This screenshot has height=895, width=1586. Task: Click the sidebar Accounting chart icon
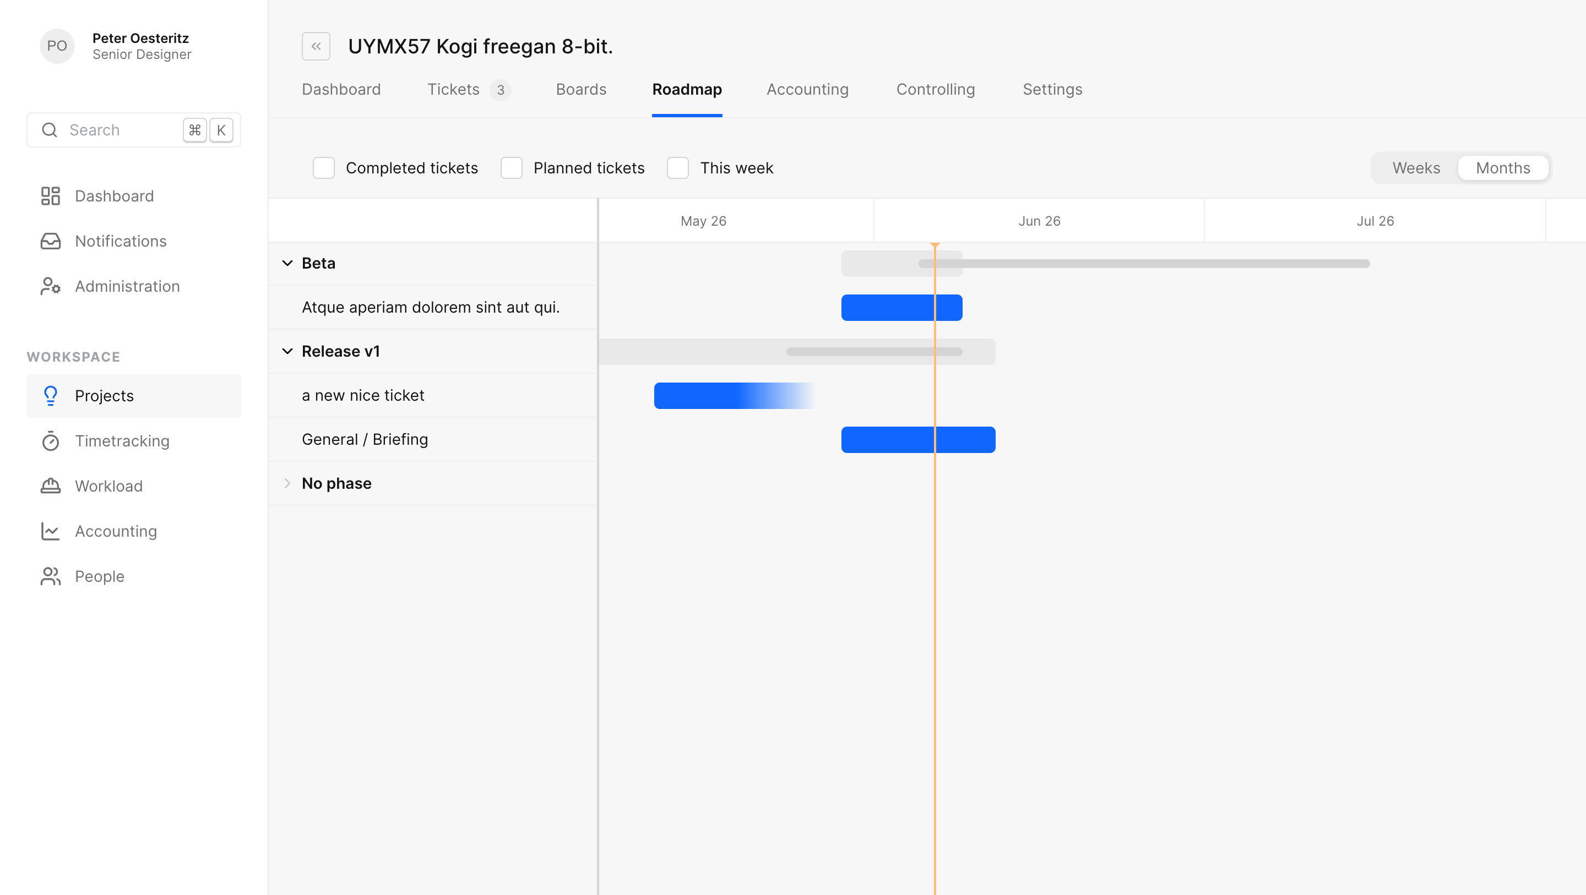click(51, 531)
